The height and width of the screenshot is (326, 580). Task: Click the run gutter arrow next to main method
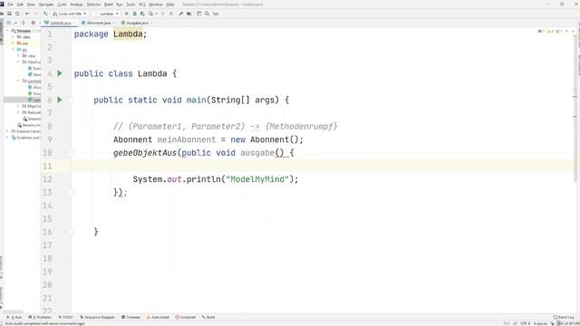[x=60, y=100]
